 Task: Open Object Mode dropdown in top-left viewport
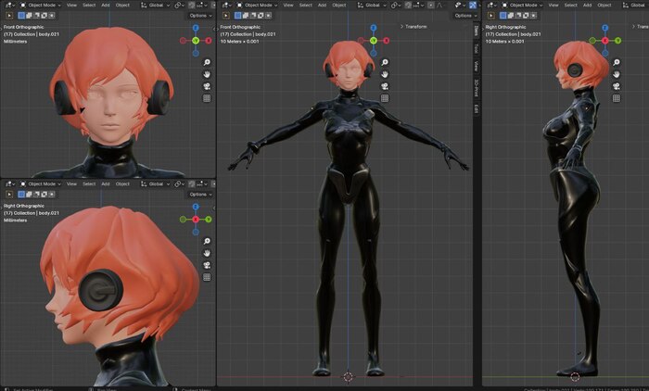tap(40, 5)
